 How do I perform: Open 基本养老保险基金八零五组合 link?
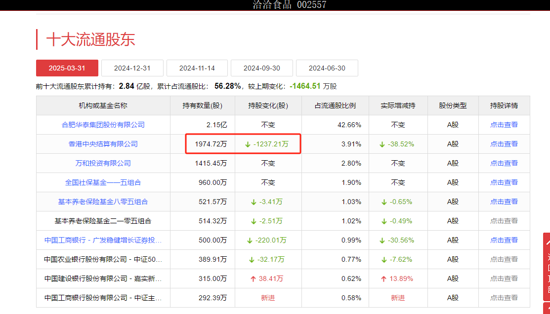pyautogui.click(x=103, y=202)
